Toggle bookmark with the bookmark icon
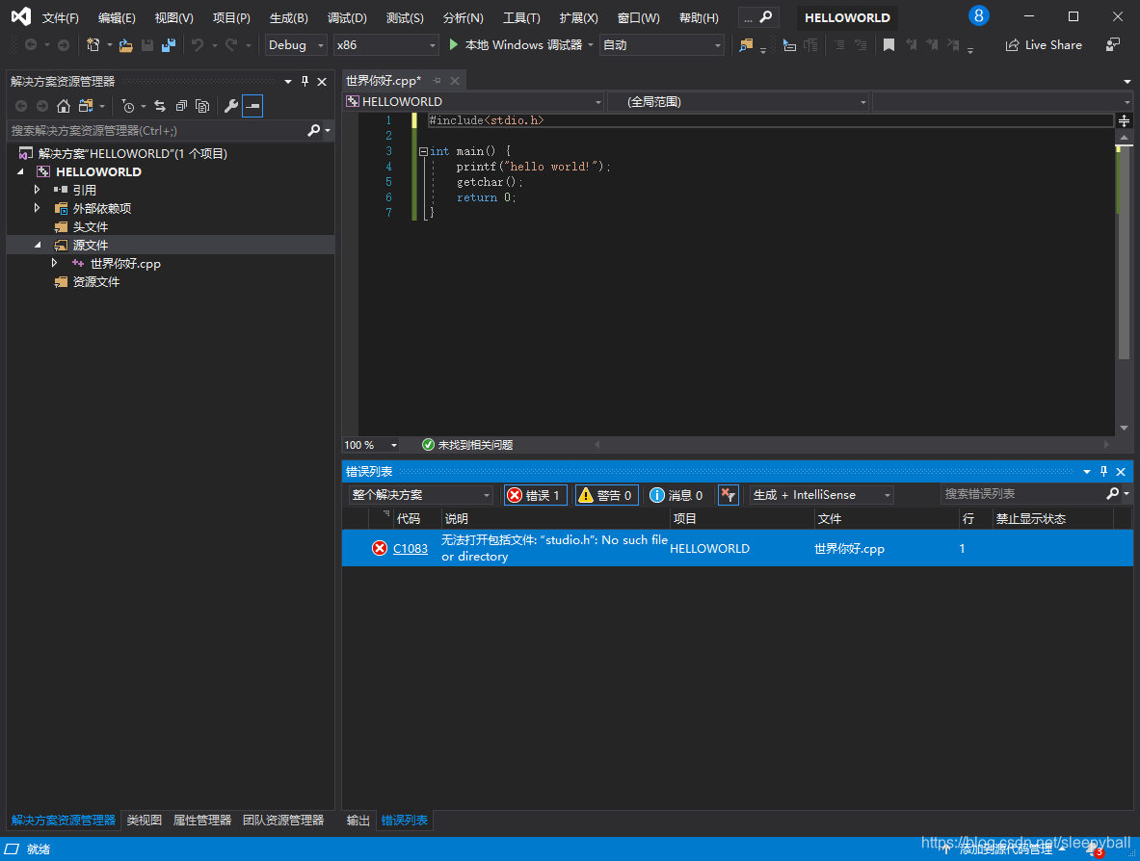Image resolution: width=1140 pixels, height=861 pixels. pyautogui.click(x=888, y=45)
